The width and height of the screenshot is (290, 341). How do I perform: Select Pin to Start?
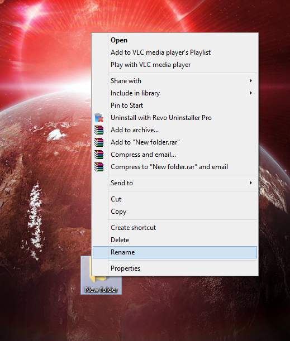(x=175, y=105)
